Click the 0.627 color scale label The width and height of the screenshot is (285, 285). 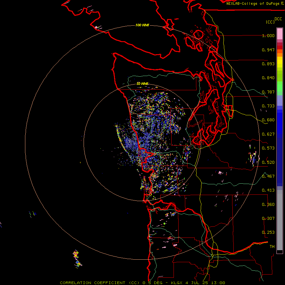pos(268,134)
